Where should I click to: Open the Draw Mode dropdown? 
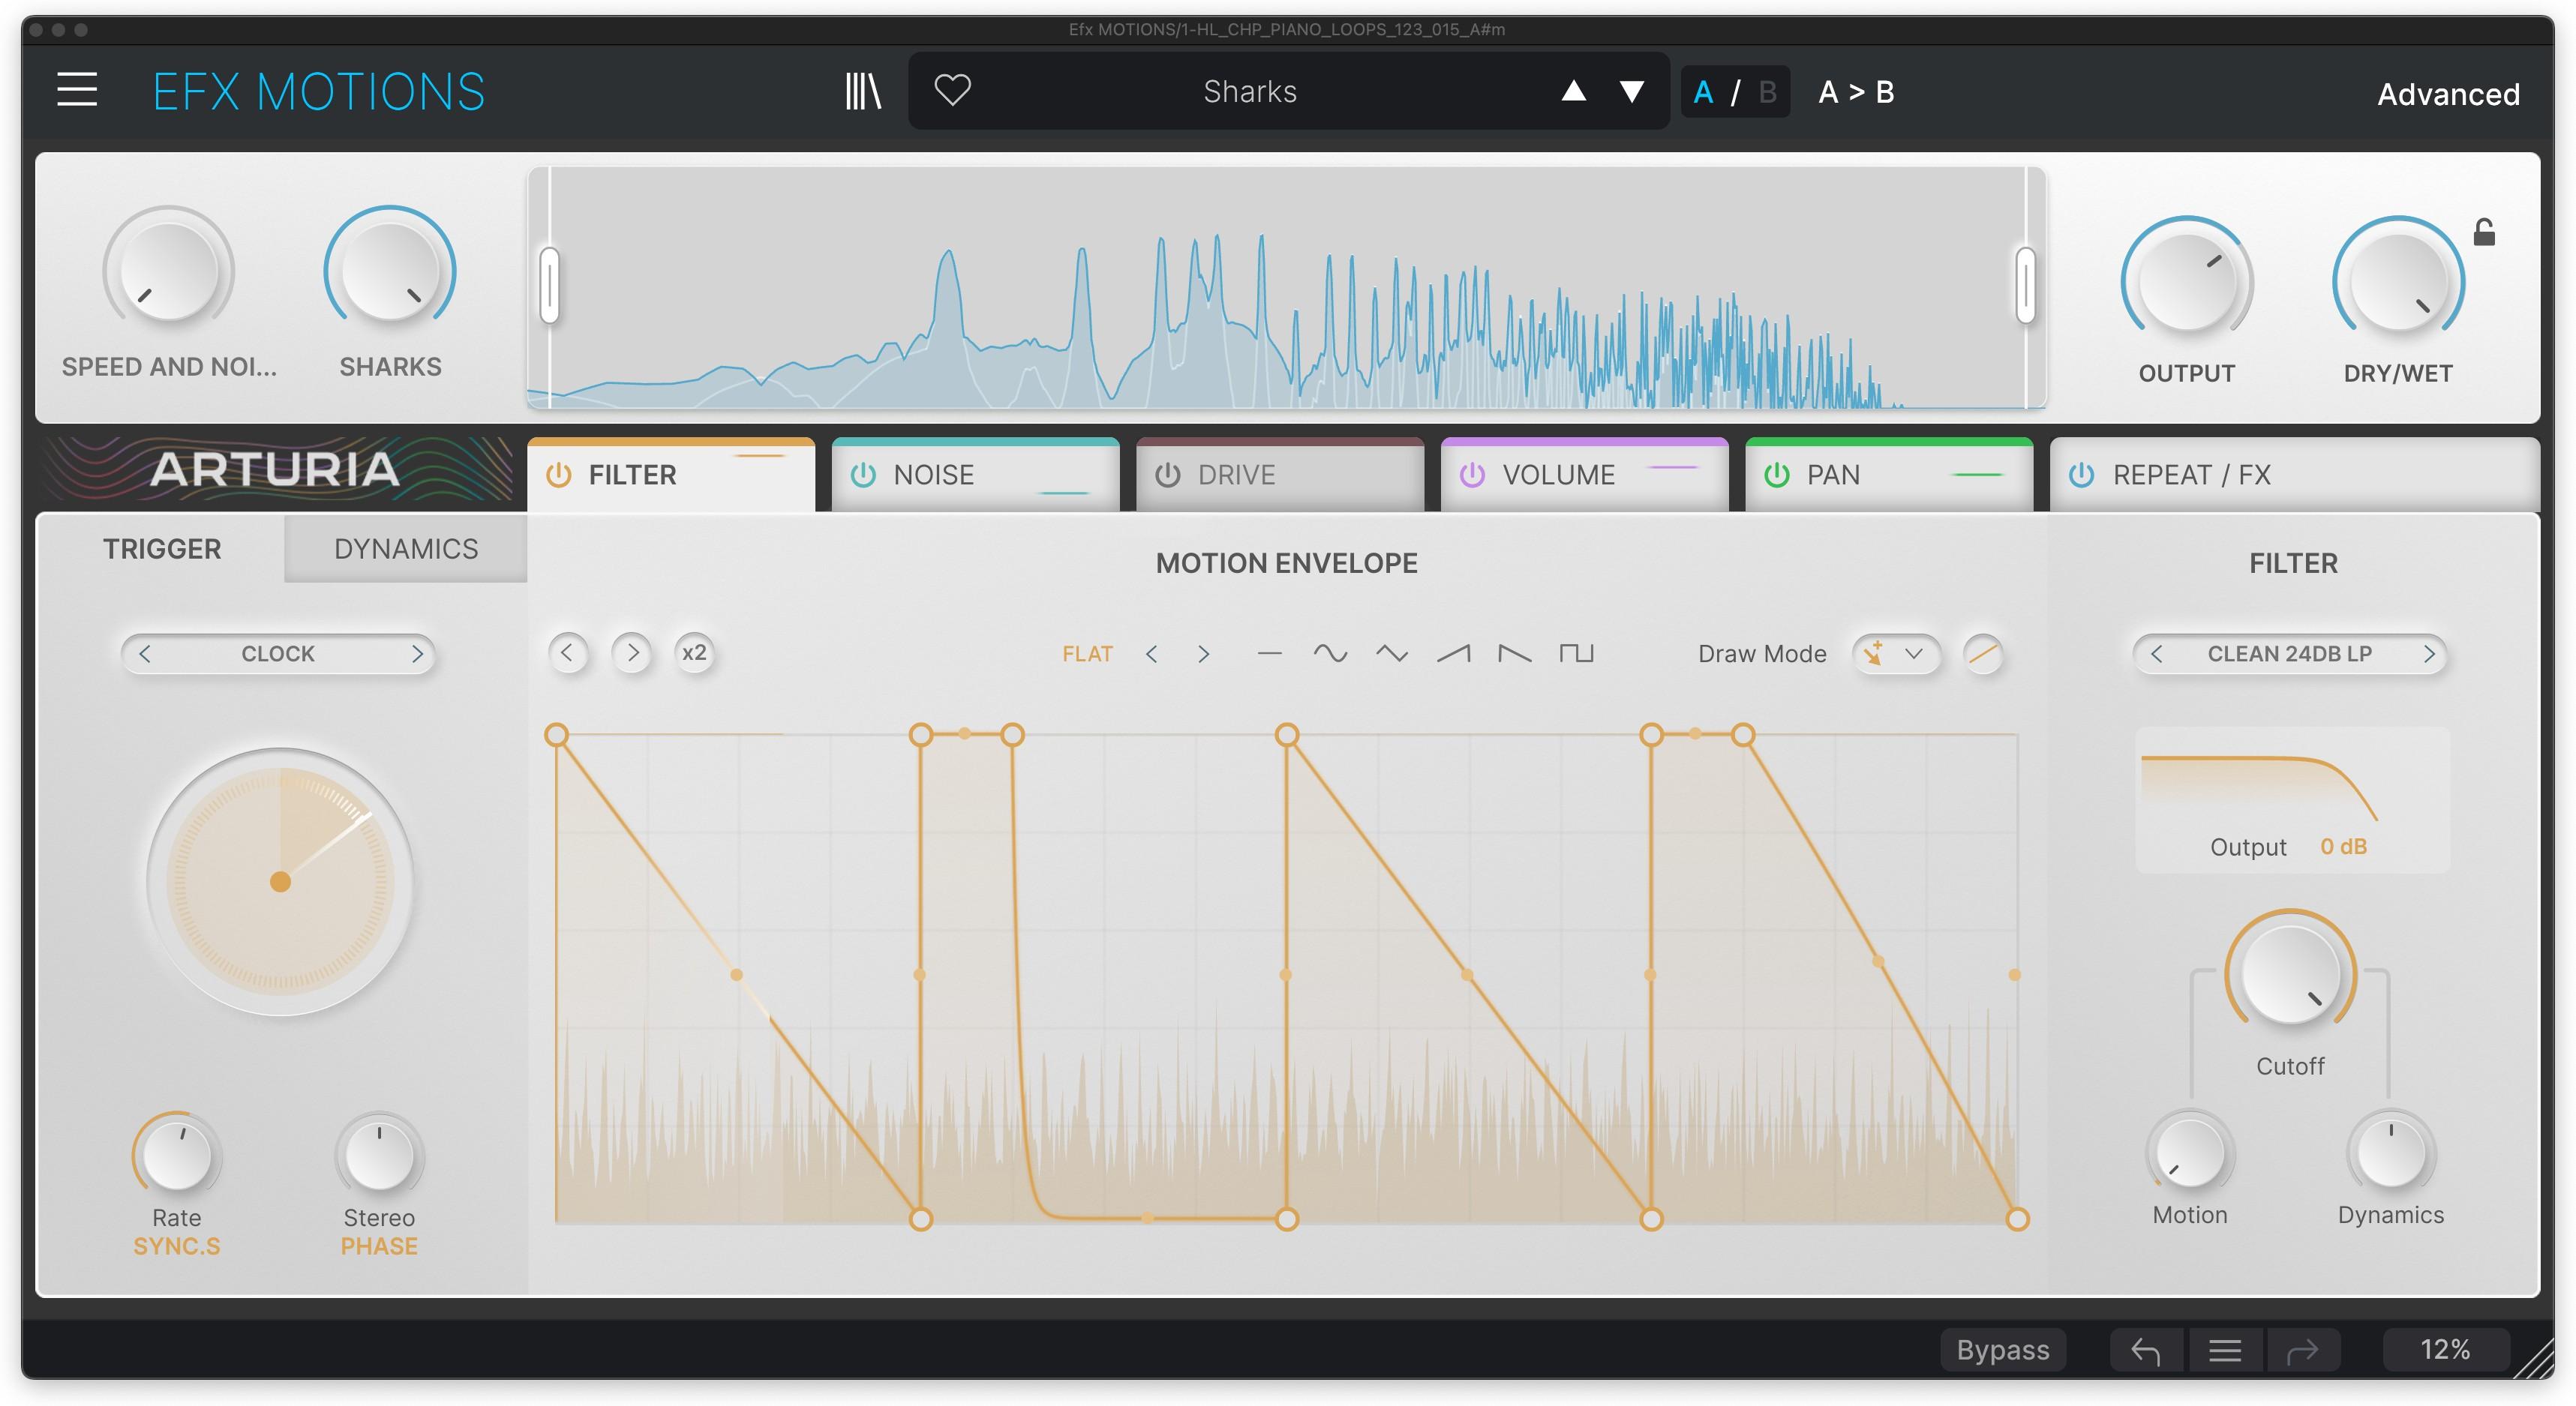pos(1897,655)
